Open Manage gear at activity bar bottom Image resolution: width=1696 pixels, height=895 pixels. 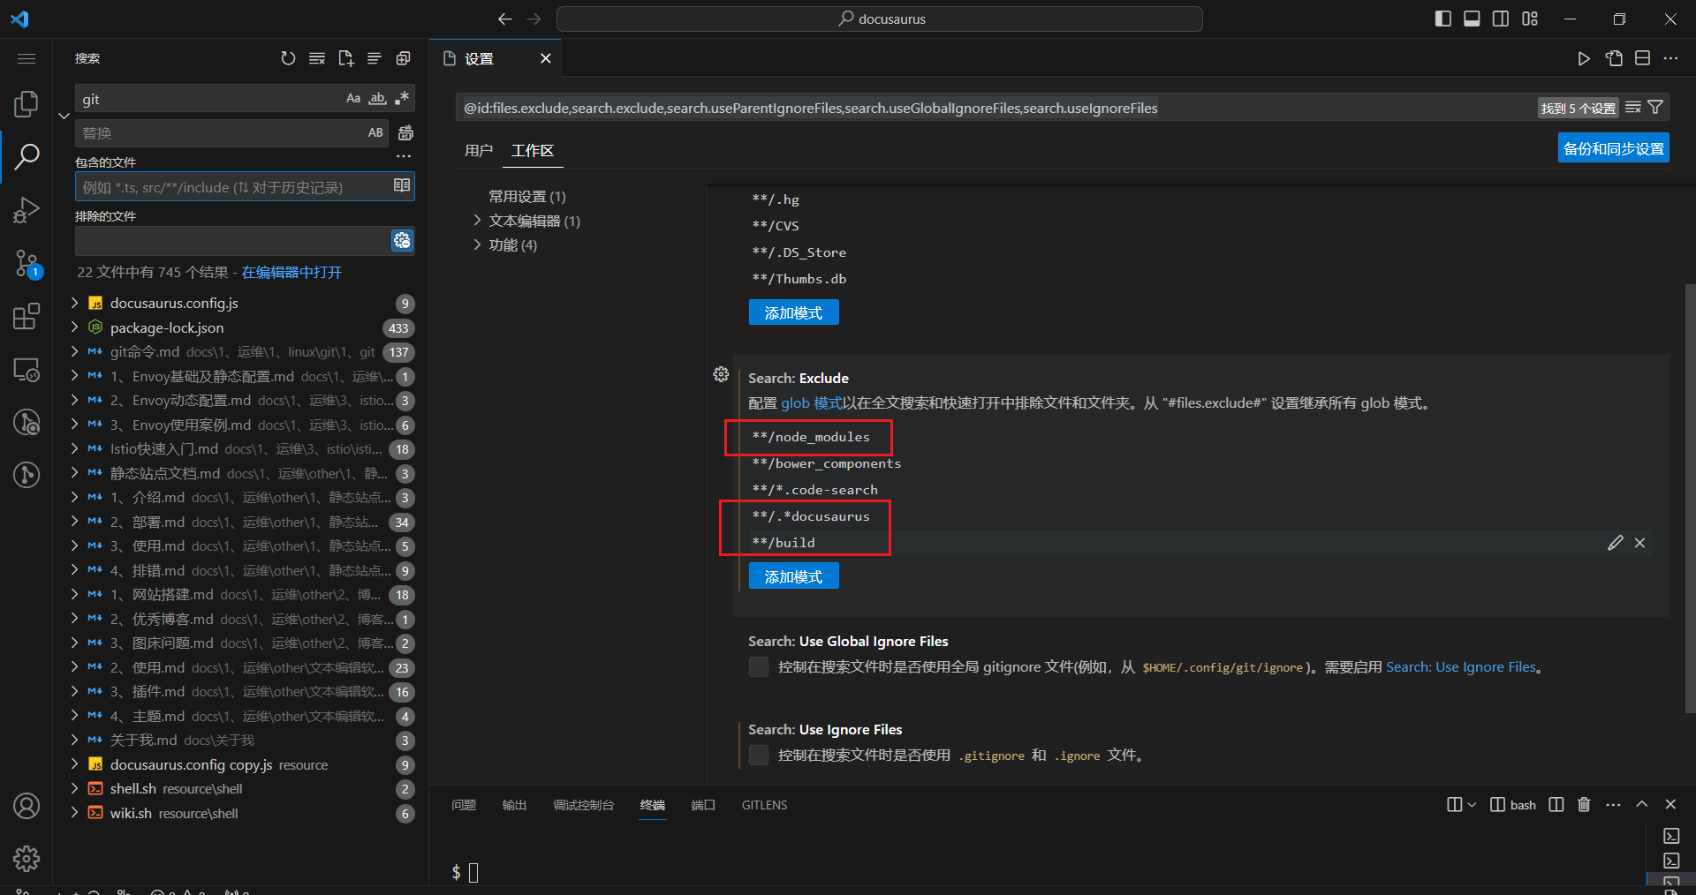[26, 858]
